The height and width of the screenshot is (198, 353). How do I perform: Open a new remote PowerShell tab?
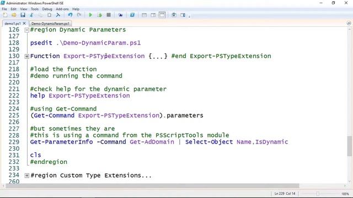click(x=120, y=15)
